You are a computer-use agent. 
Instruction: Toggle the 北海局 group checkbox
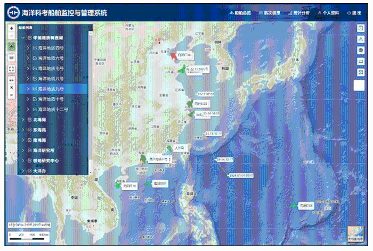(29, 120)
